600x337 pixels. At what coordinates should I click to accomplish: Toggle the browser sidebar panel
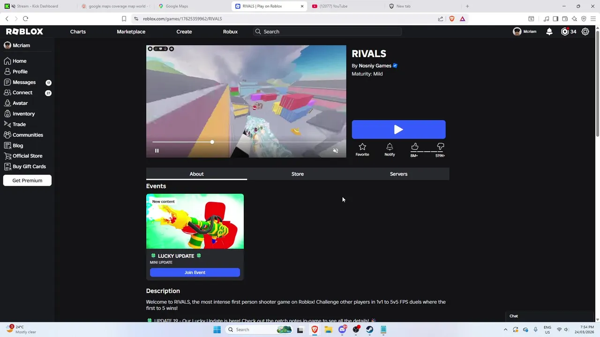(555, 19)
